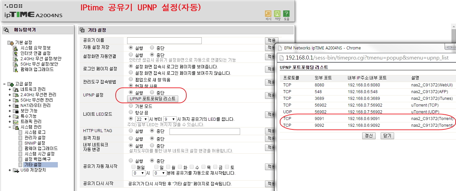The image size is (456, 191).
Task: Click the 인터넷 연결 설정 icon
Action: click(x=15, y=53)
